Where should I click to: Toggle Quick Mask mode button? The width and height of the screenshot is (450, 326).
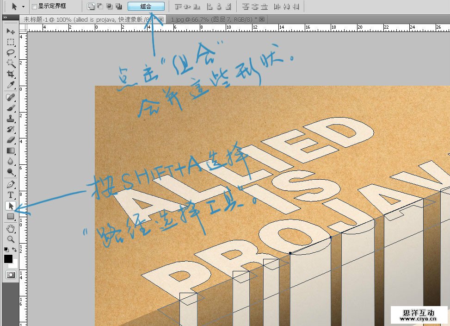tap(10, 275)
